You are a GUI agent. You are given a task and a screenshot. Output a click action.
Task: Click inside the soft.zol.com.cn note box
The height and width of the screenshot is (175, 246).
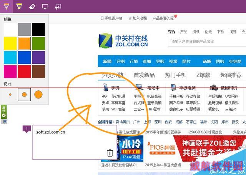[75, 142]
